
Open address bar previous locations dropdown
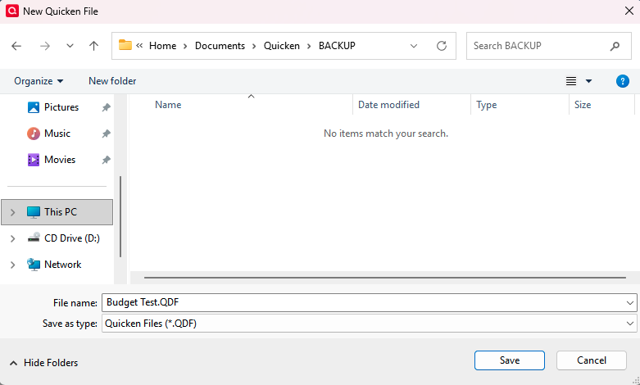414,46
